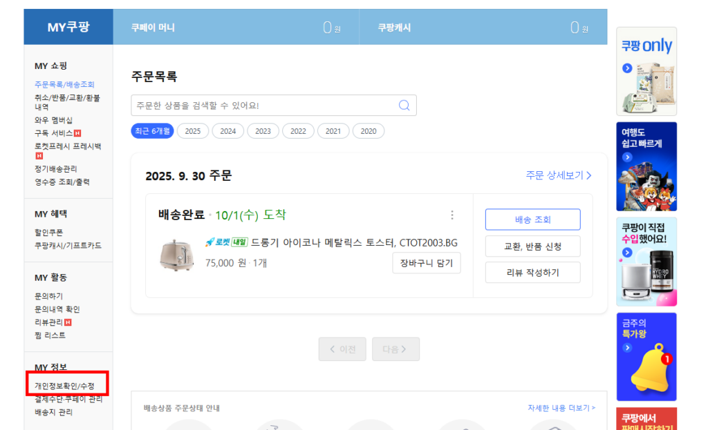Open 취소/반품/교환/환불내역 sidebar menu
708x430 pixels.
(x=67, y=102)
